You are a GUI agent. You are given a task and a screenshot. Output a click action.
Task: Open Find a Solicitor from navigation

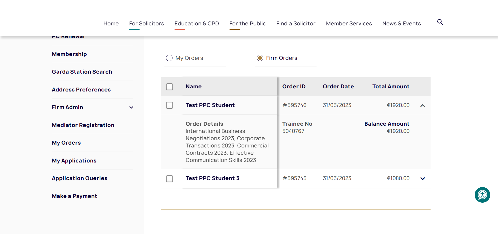coord(296,24)
